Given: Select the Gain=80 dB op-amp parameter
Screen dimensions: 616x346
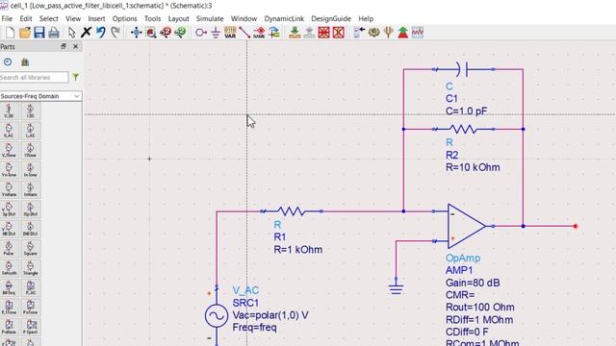Looking at the screenshot, I should click(x=473, y=283).
